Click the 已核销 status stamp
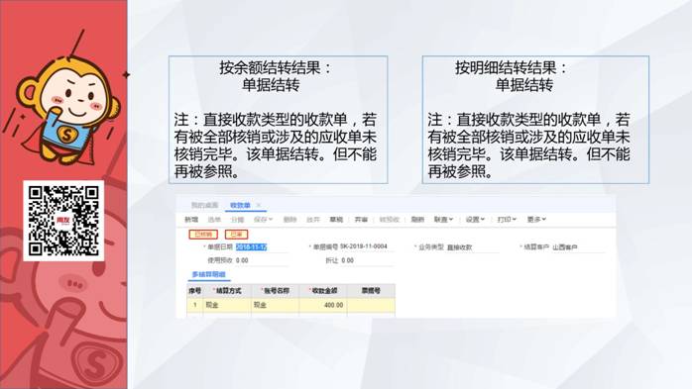 tap(203, 235)
